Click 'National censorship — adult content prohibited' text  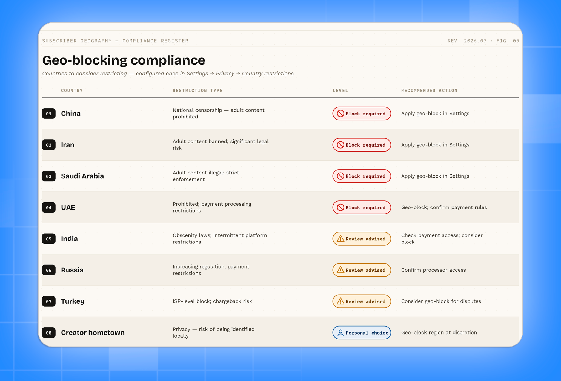218,114
